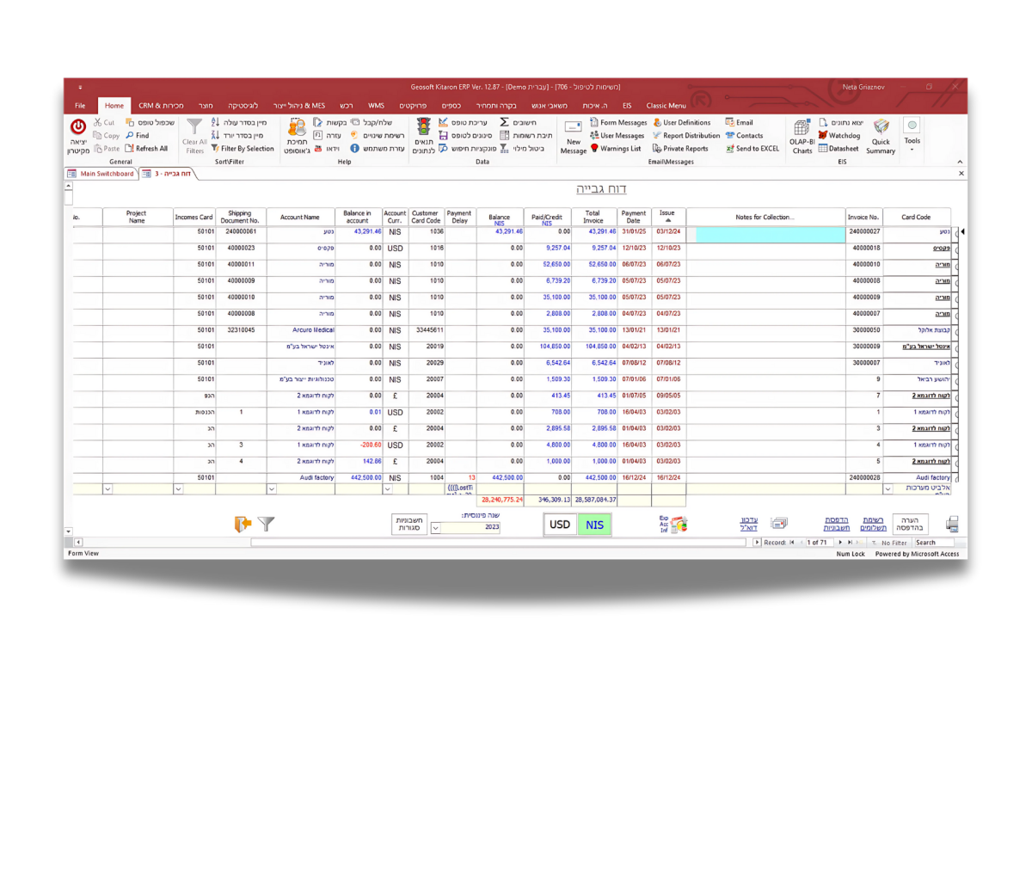Screen dimensions: 1032x872
Task: Sort descending with מיין בסדר יורד
Action: coord(237,136)
